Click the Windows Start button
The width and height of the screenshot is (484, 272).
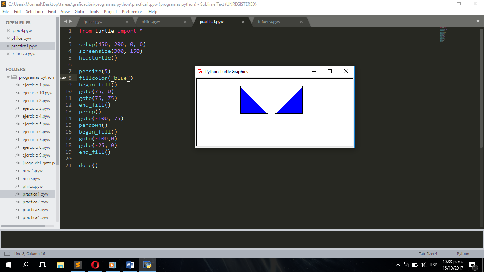coord(7,265)
